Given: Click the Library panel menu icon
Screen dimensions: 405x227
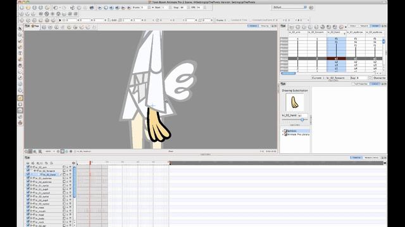Looking at the screenshot, I should point(283,84).
